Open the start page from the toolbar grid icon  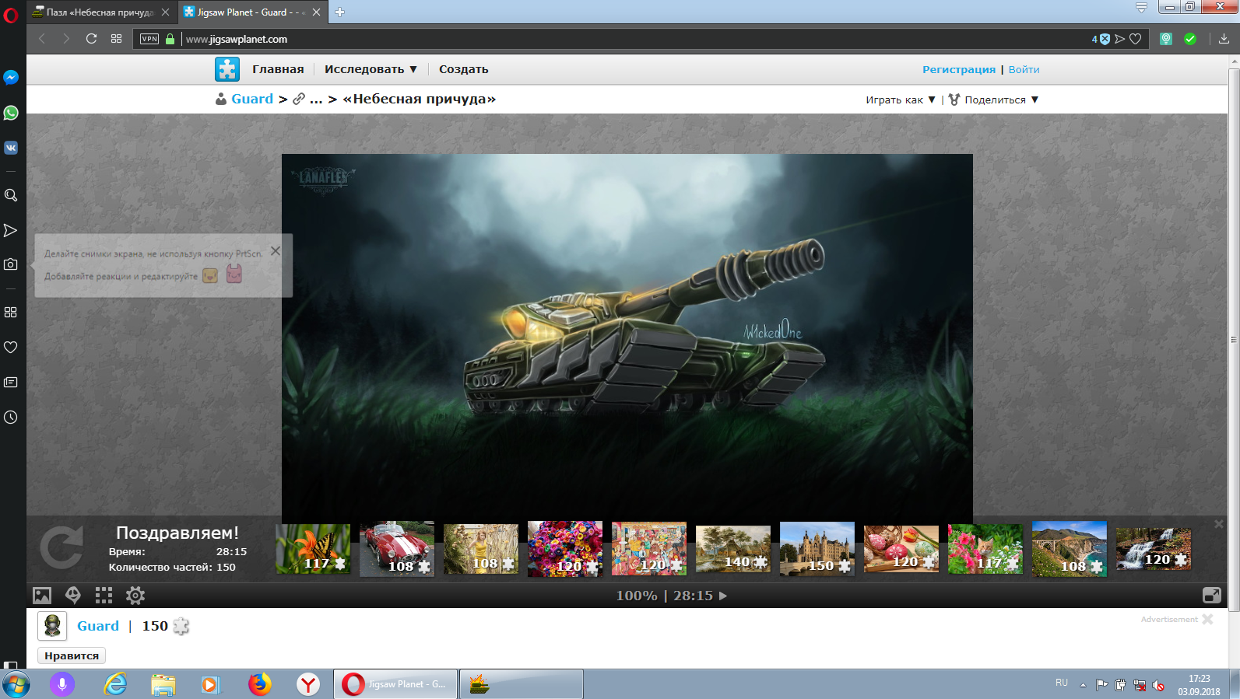point(116,39)
